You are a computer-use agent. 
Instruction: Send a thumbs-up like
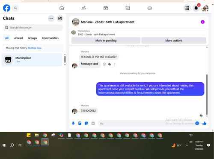[x=205, y=123]
